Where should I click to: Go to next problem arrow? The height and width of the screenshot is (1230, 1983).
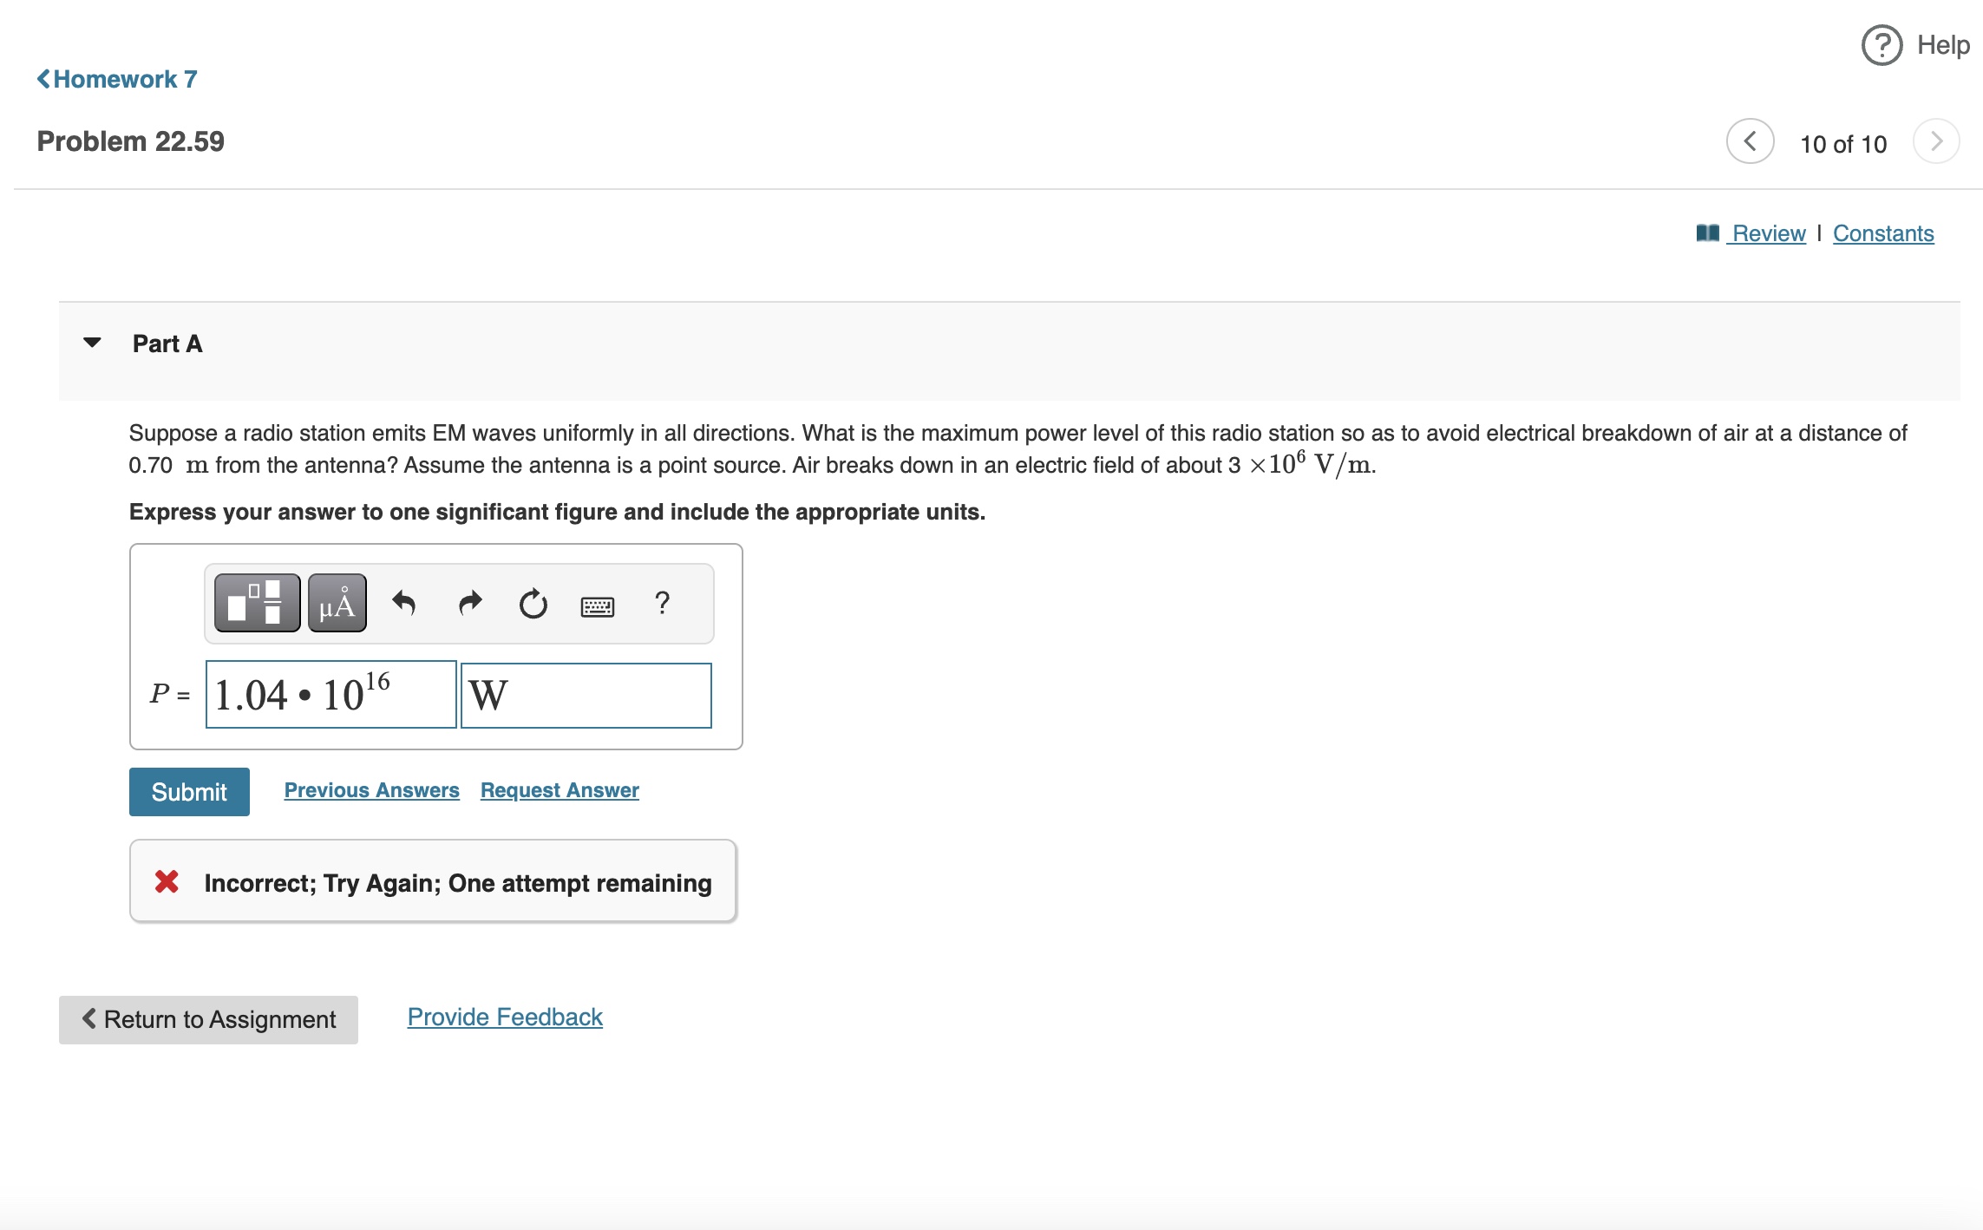[1936, 141]
